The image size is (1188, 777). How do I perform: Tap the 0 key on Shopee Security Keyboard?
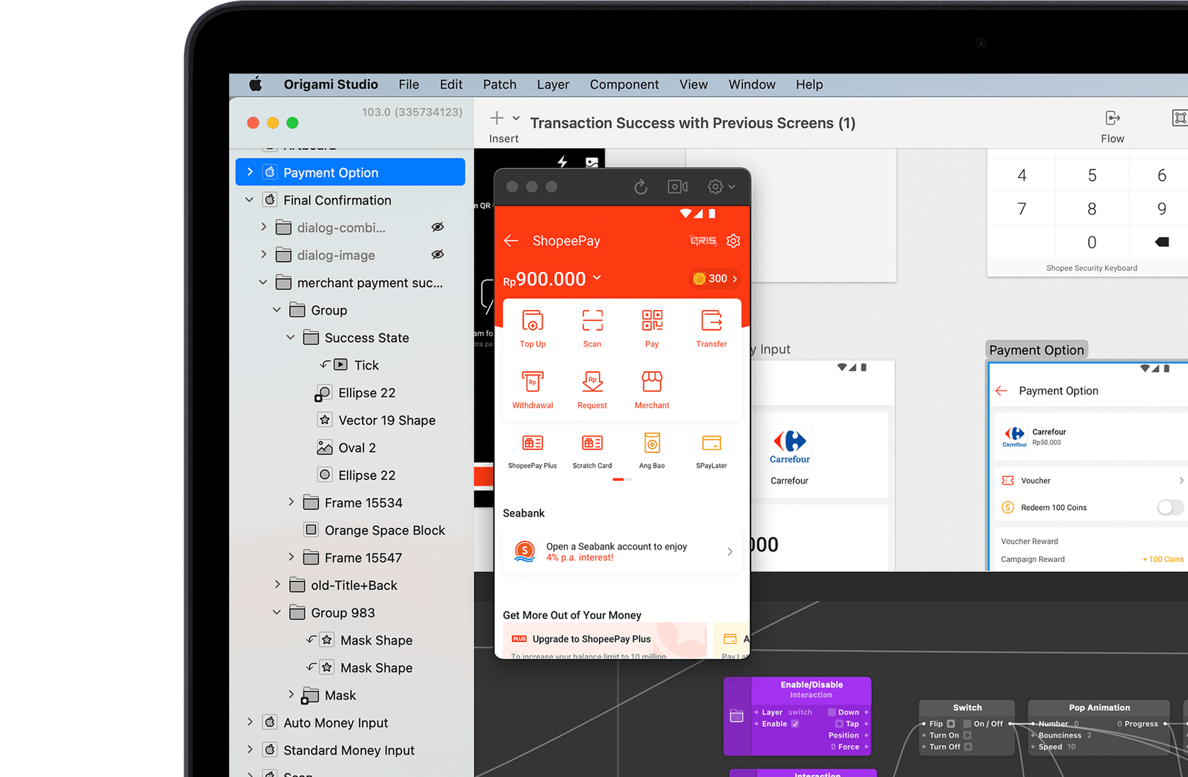[x=1092, y=242]
